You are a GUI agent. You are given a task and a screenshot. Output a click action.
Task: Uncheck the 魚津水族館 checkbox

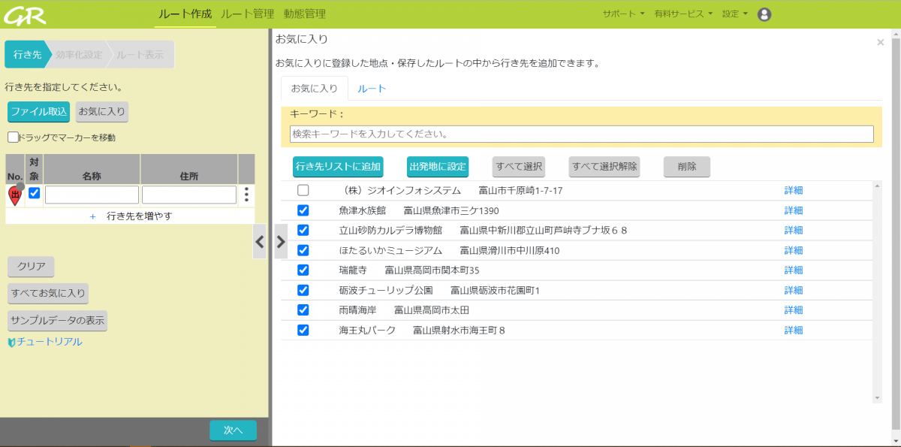303,210
